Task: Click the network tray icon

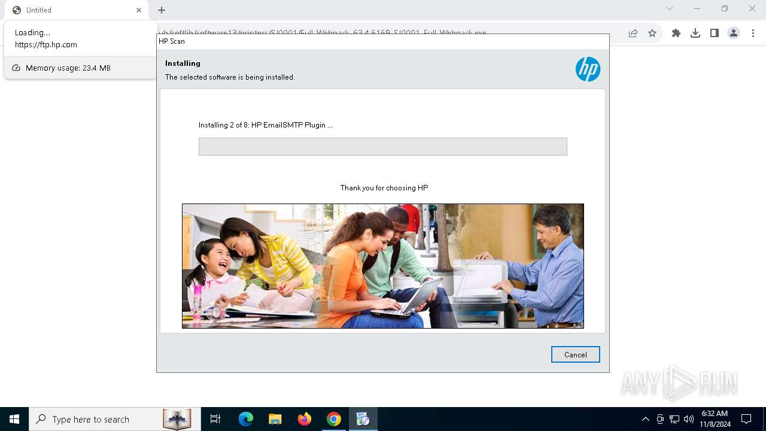Action: [674, 419]
